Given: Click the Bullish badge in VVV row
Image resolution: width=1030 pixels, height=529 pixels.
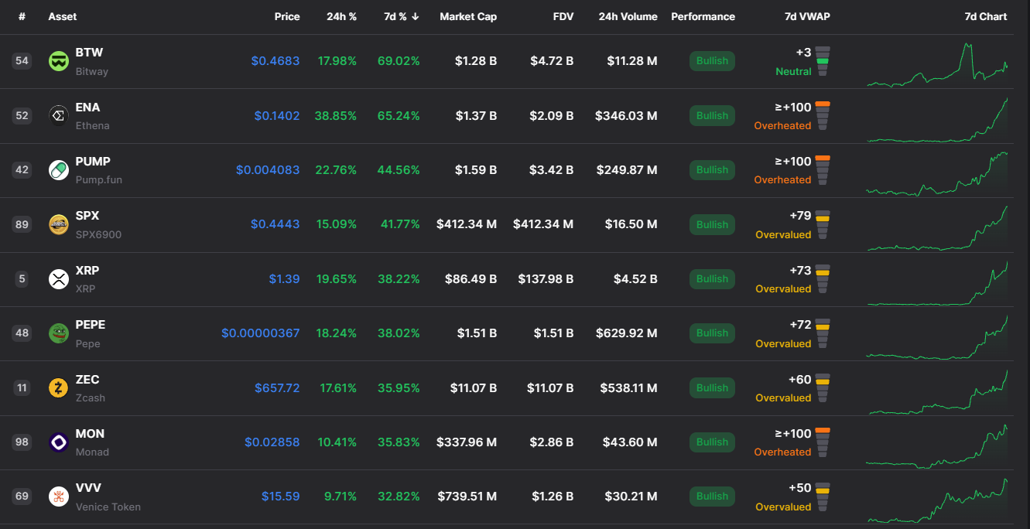Looking at the screenshot, I should pyautogui.click(x=712, y=497).
